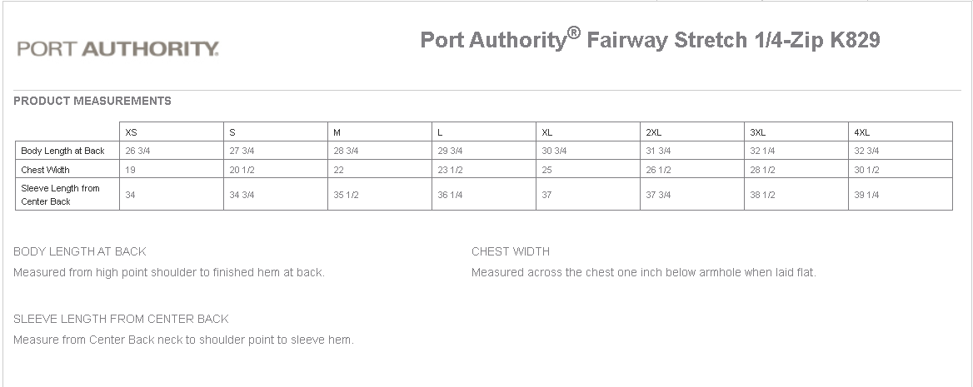Viewport: 973px width, 387px height.
Task: Click the Chest Width description heading below table
Action: point(511,251)
